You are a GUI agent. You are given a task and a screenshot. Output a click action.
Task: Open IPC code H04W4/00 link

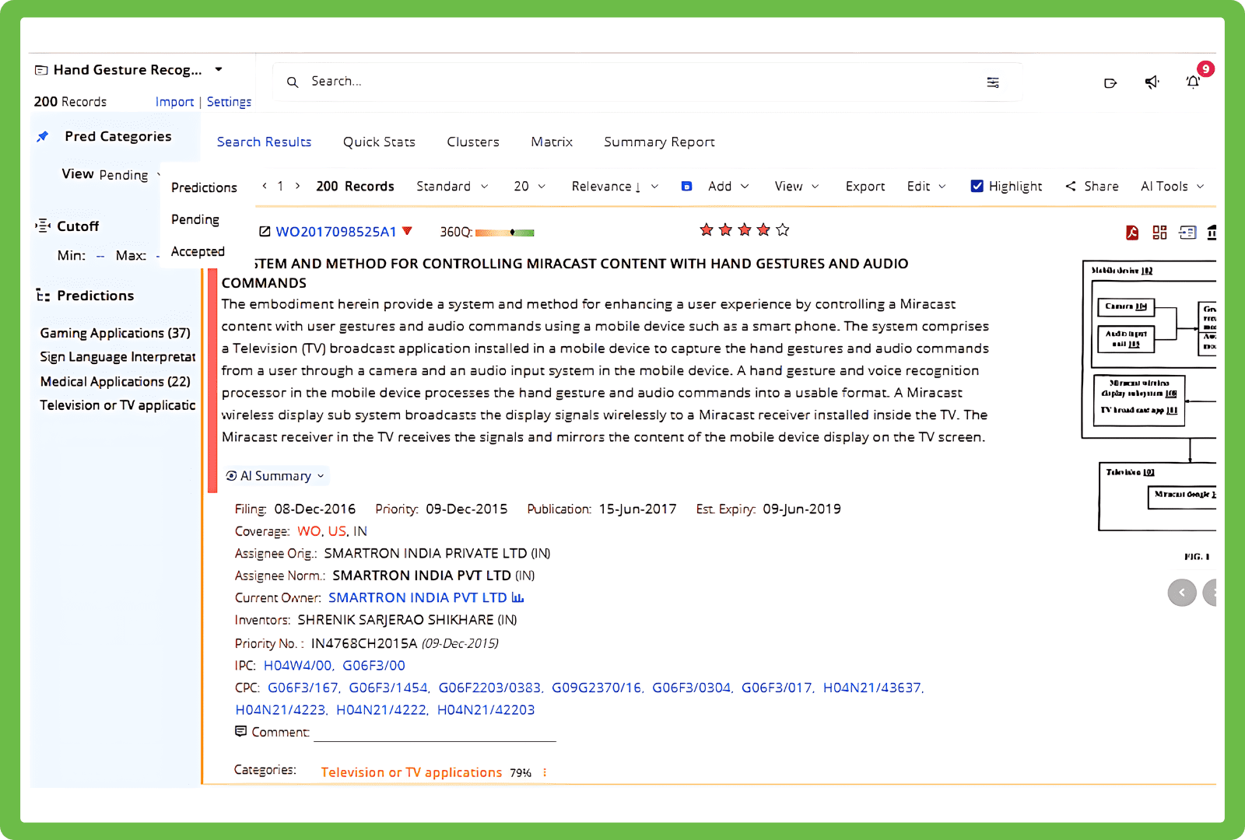[x=297, y=666]
